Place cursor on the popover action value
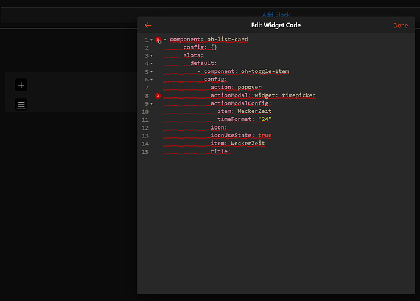This screenshot has height=301, width=420. [x=251, y=88]
